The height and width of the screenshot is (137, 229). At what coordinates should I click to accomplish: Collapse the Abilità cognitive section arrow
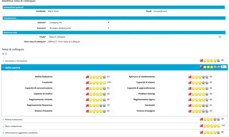click(x=3, y=67)
